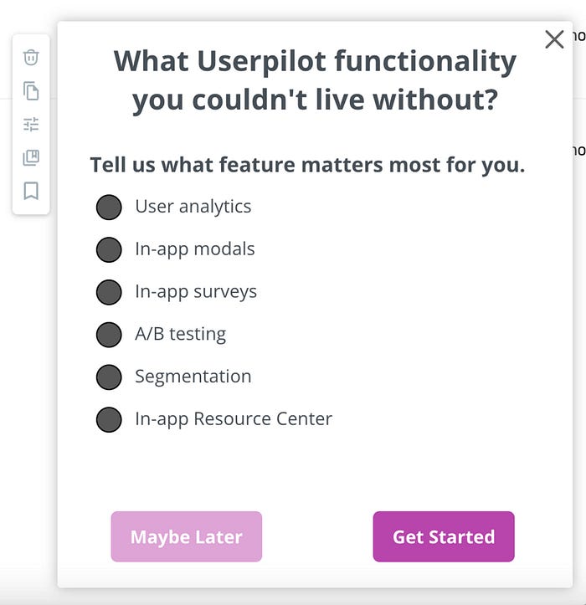Open the sliders settings icon

(31, 125)
